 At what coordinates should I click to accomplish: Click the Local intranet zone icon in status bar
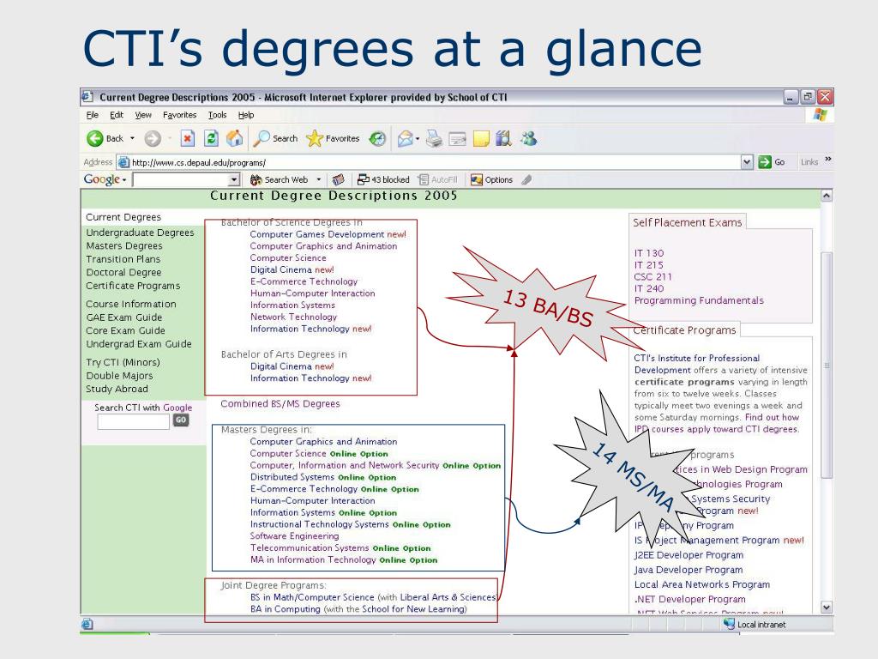pyautogui.click(x=729, y=624)
